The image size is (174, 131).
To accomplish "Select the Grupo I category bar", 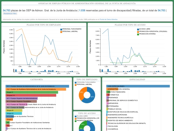I will tap(7, 126).
